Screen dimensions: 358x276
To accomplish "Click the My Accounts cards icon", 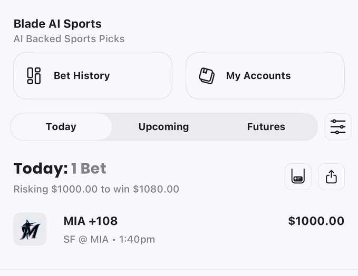I will [207, 76].
